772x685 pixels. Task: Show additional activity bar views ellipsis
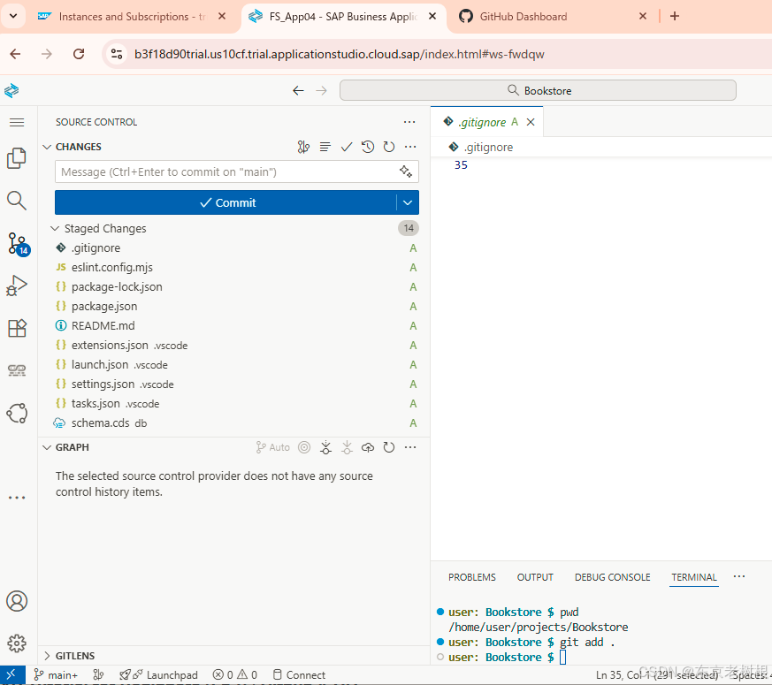coord(17,498)
